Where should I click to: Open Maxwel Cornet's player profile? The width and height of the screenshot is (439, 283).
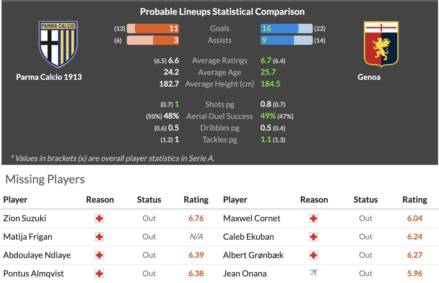pos(252,219)
